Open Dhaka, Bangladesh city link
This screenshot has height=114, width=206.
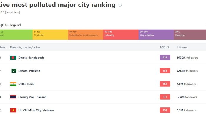pyautogui.click(x=31, y=58)
